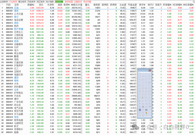This screenshot has width=195, height=135.
Task: Sort by the 现价 column header
Action: (x=41, y=5)
